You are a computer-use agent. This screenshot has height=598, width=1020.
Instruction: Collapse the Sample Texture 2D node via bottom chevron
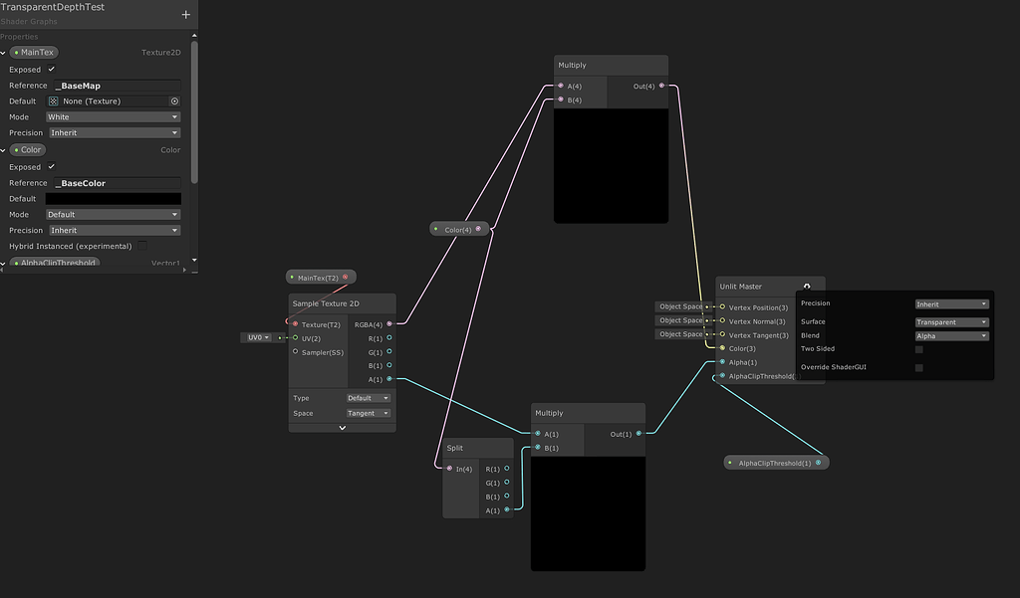tap(342, 426)
